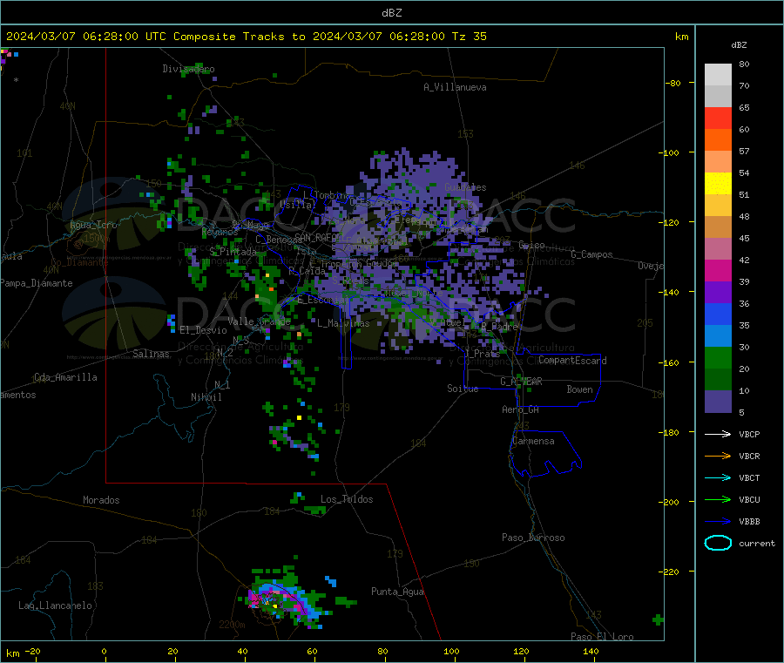The width and height of the screenshot is (784, 663).
Task: Click the '2200m' elevation label
Action: pyautogui.click(x=232, y=625)
